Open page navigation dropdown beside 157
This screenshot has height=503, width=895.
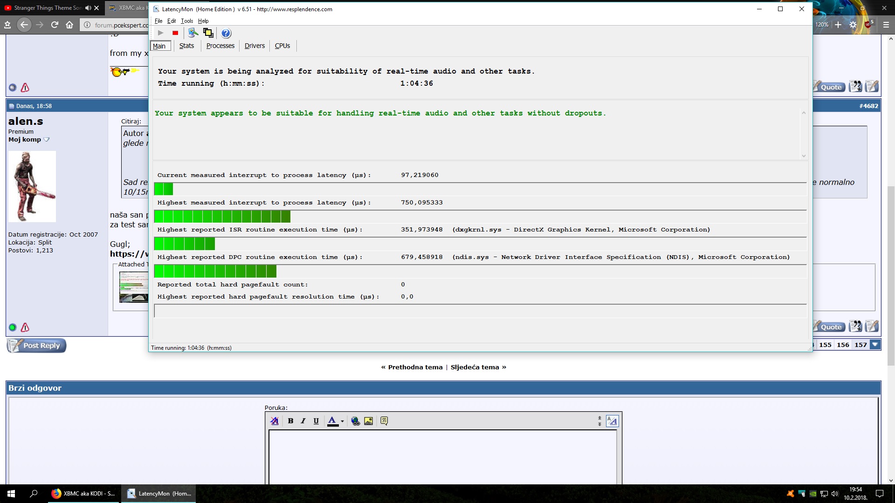[x=875, y=345]
